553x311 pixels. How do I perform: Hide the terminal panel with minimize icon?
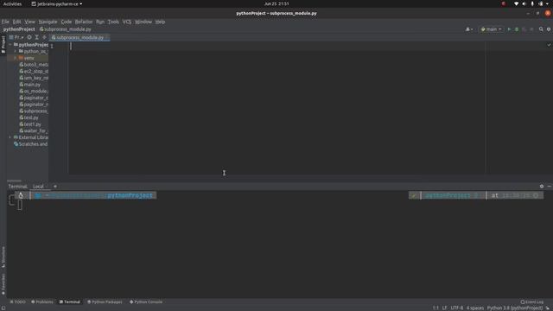click(550, 187)
